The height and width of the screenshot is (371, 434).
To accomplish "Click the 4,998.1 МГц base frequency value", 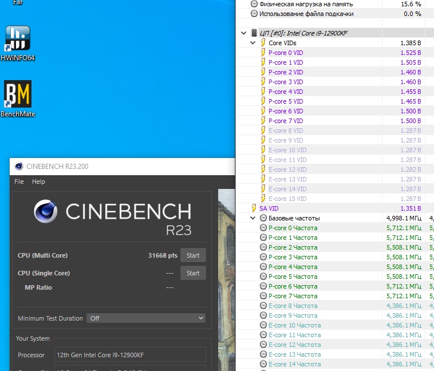I will 404,218.
